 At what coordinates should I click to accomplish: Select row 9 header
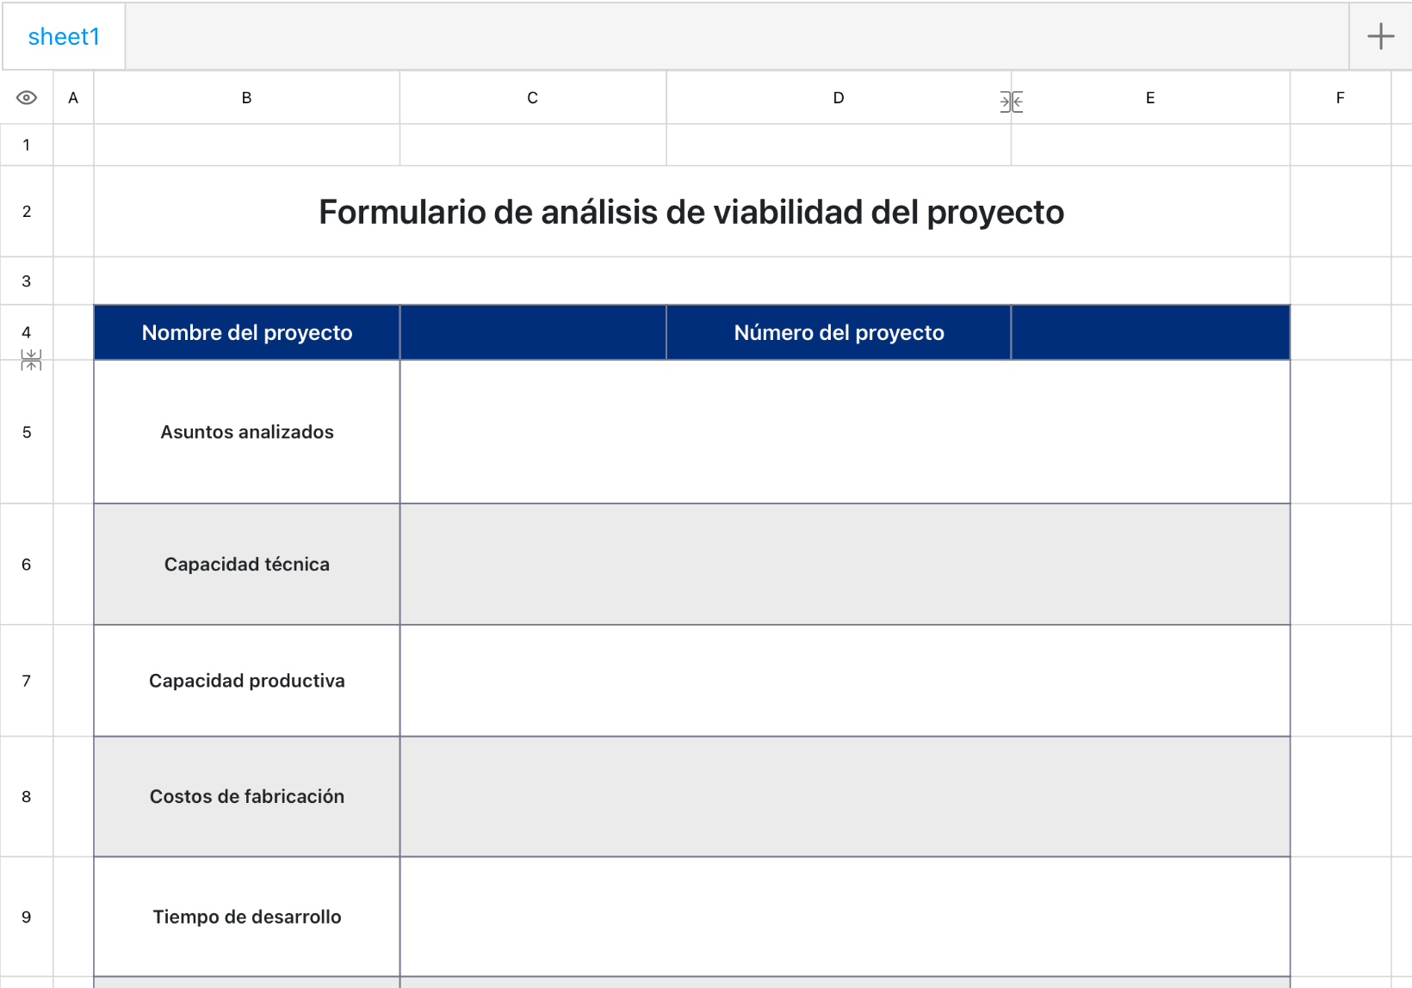(x=27, y=917)
